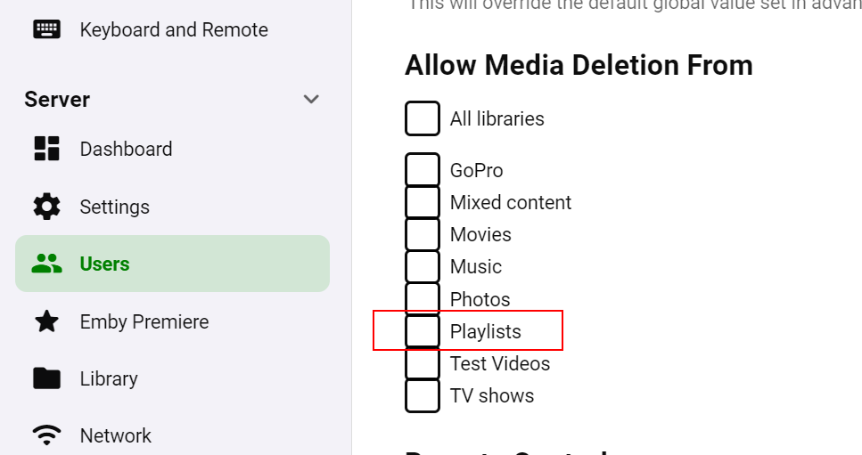Image resolution: width=862 pixels, height=455 pixels.
Task: Enable deletion from Movies checkbox
Action: pos(423,234)
